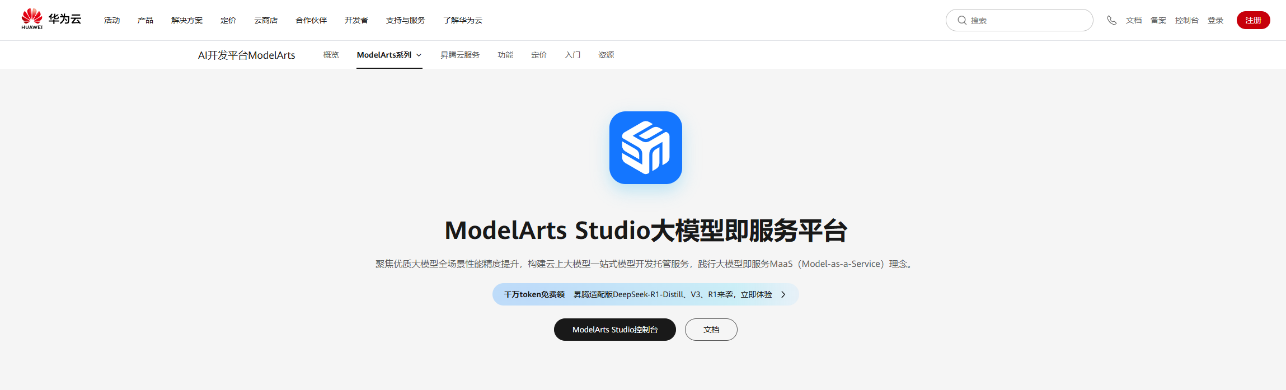Screen dimensions: 1286x390
Task: Open the 了解华为云 menu
Action: coord(463,20)
